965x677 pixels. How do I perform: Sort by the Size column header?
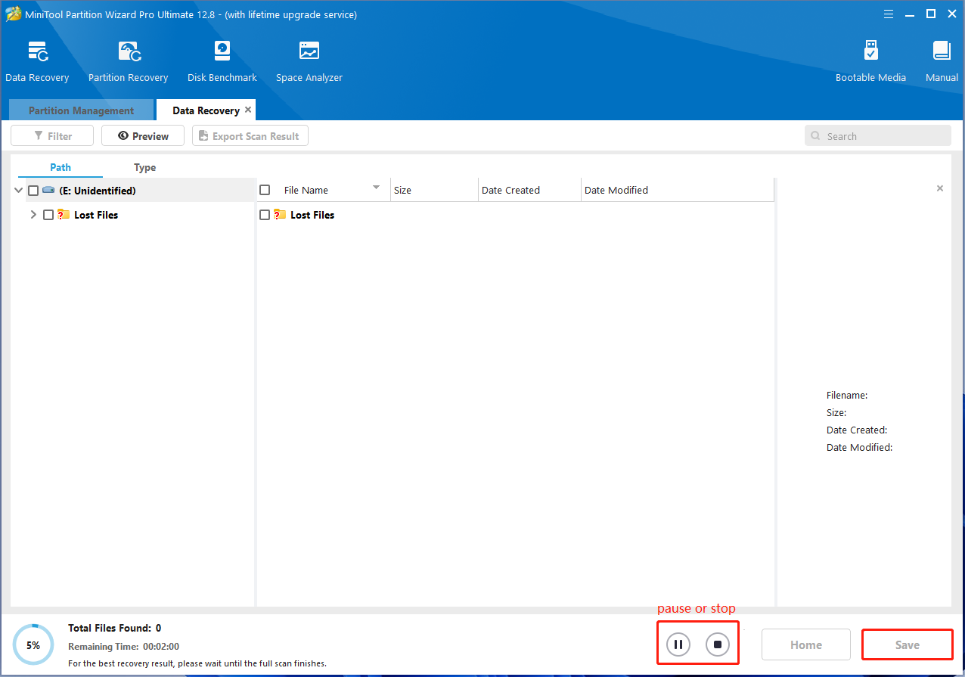[x=434, y=190]
